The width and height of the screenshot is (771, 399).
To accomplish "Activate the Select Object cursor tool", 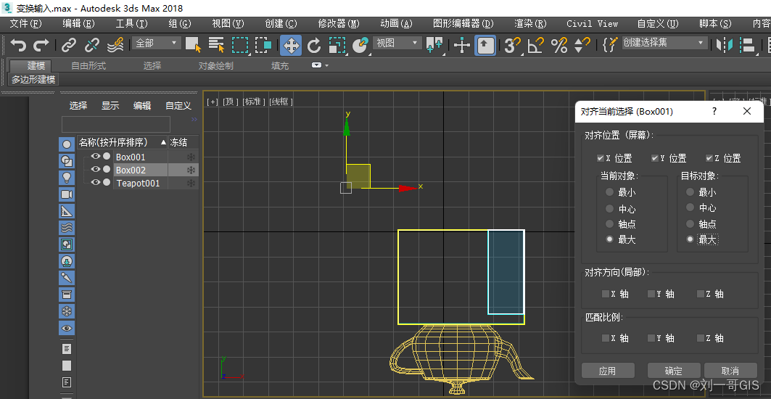I will click(x=193, y=45).
